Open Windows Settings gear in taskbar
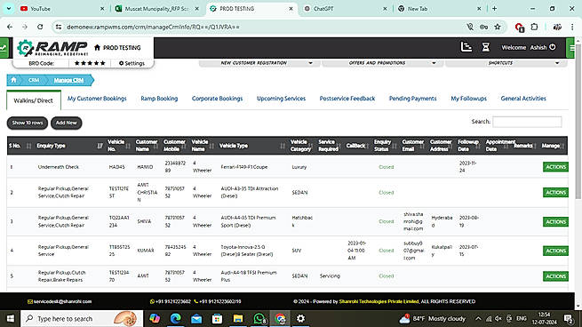The width and height of the screenshot is (582, 327). click(300, 318)
